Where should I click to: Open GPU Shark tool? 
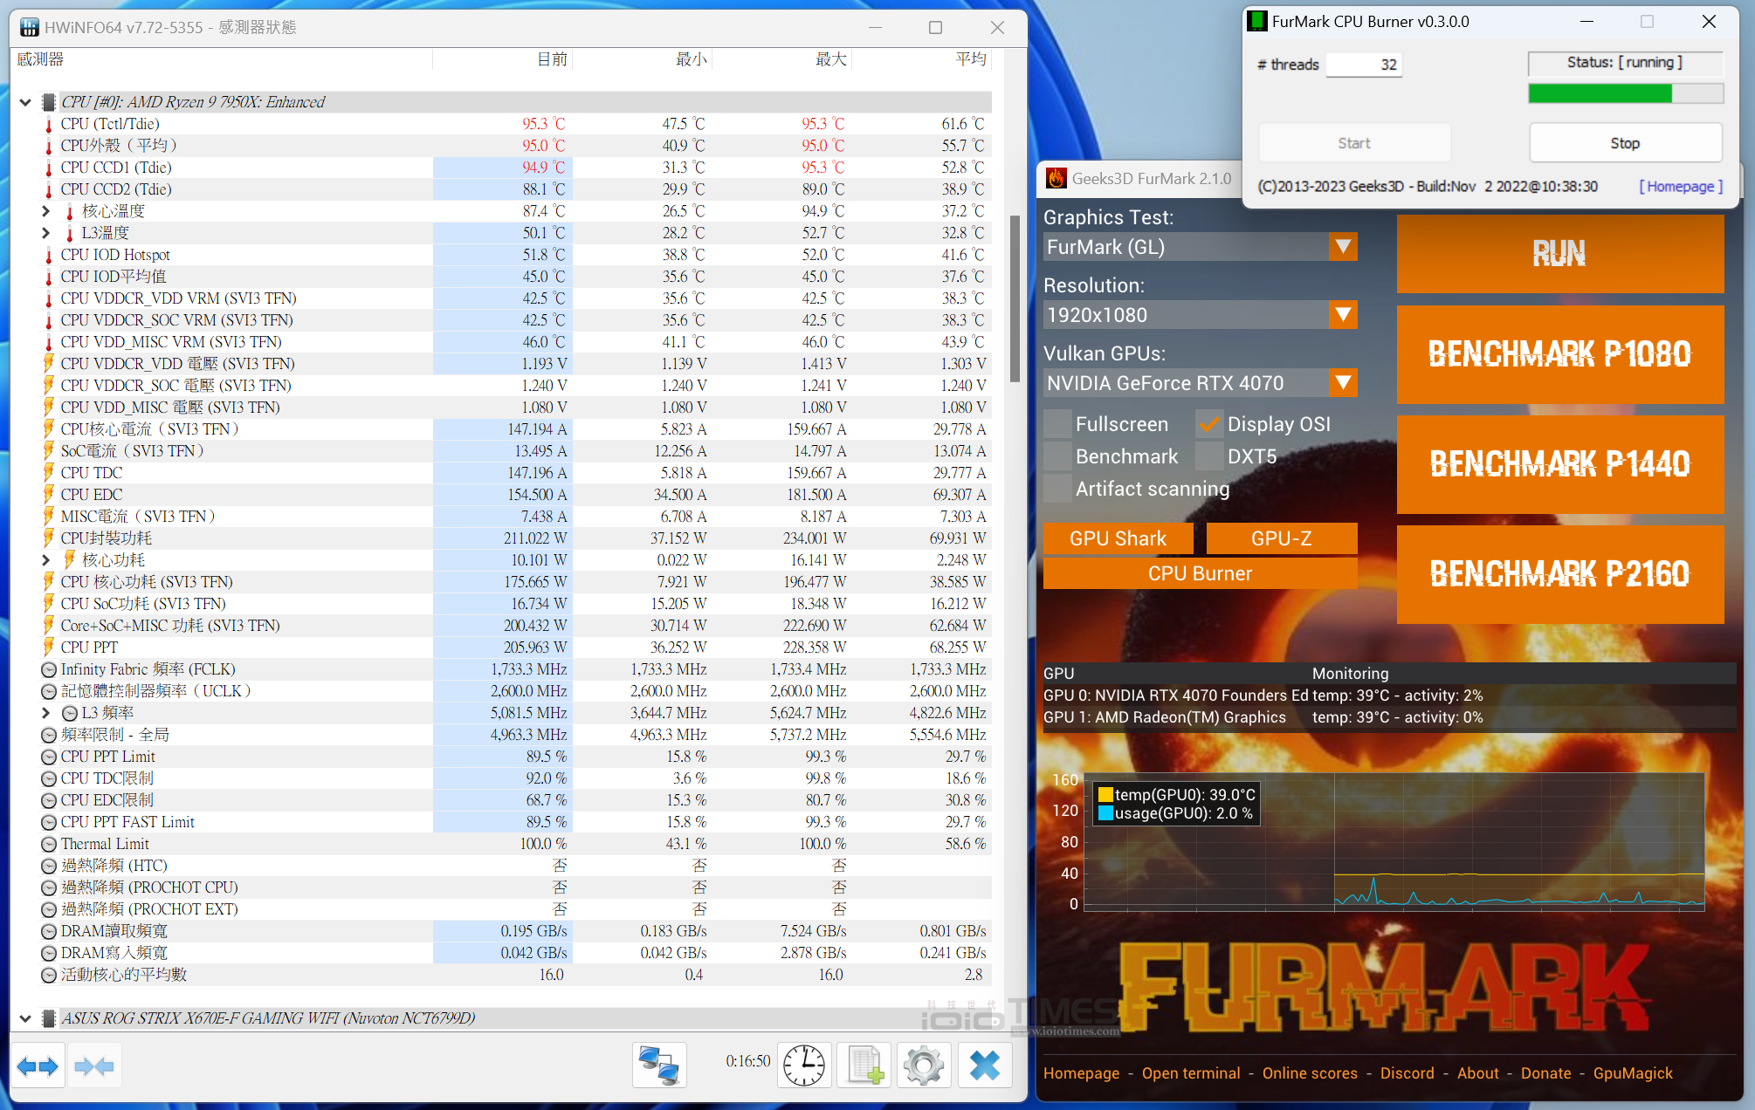click(x=1118, y=538)
